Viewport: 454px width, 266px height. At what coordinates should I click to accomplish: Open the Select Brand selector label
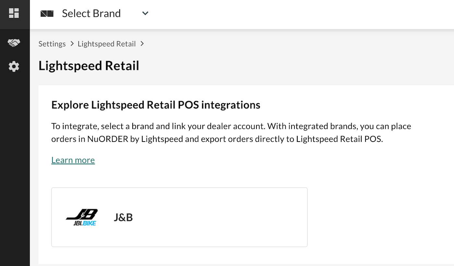(91, 13)
